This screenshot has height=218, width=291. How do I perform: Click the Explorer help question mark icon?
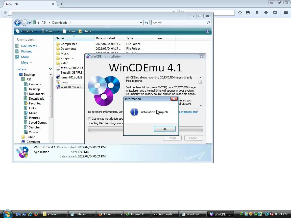click(x=207, y=31)
